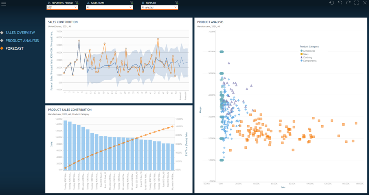Clear the Sales Team filter
Image resolution: width=369 pixels, height=195 pixels.
(132, 3)
